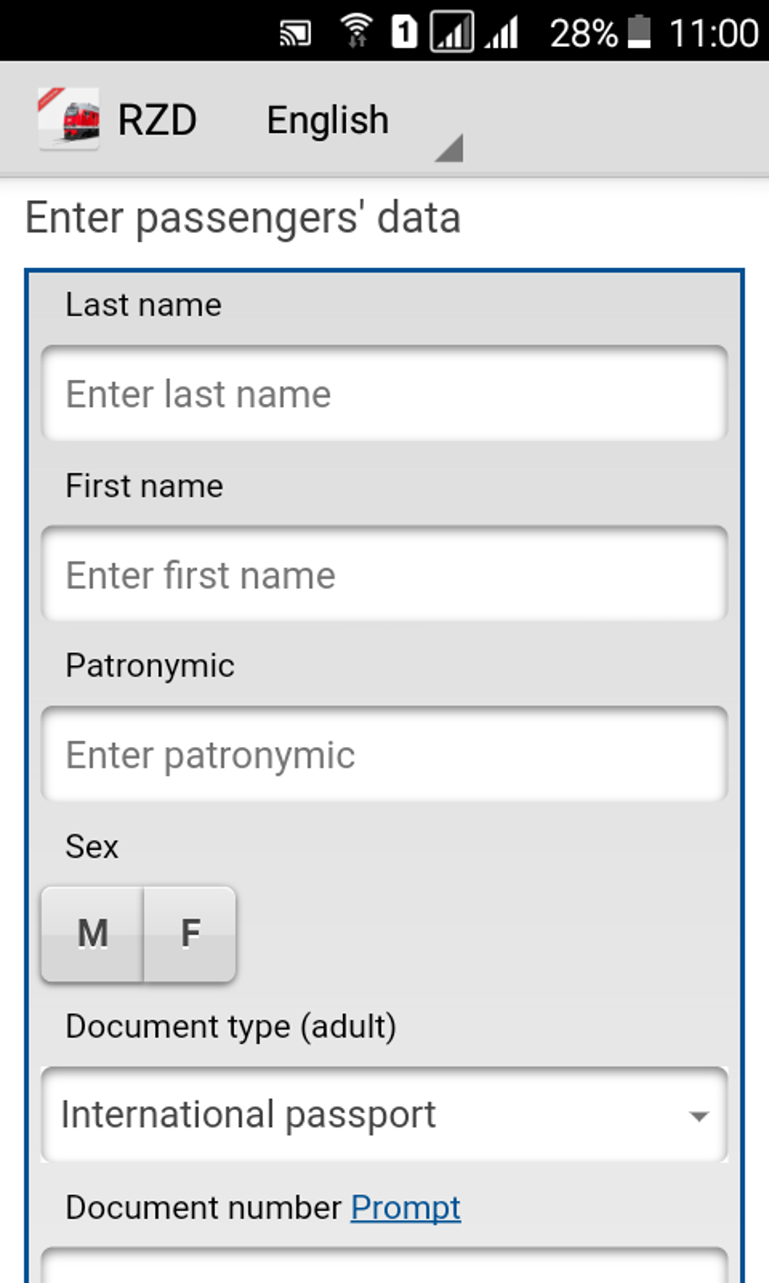Tap the 11:00 clock in status bar
The height and width of the screenshot is (1283, 769).
click(713, 33)
